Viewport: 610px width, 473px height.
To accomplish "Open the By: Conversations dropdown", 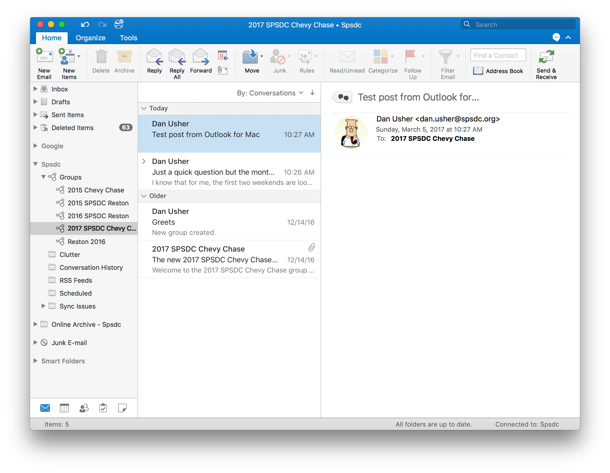I will pyautogui.click(x=270, y=92).
